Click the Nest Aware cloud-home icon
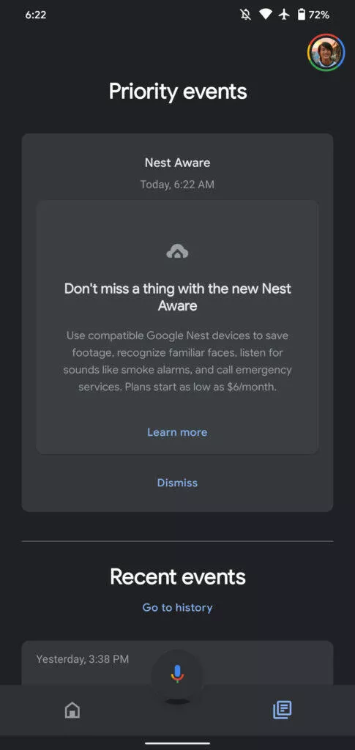The height and width of the screenshot is (750, 355). (177, 251)
